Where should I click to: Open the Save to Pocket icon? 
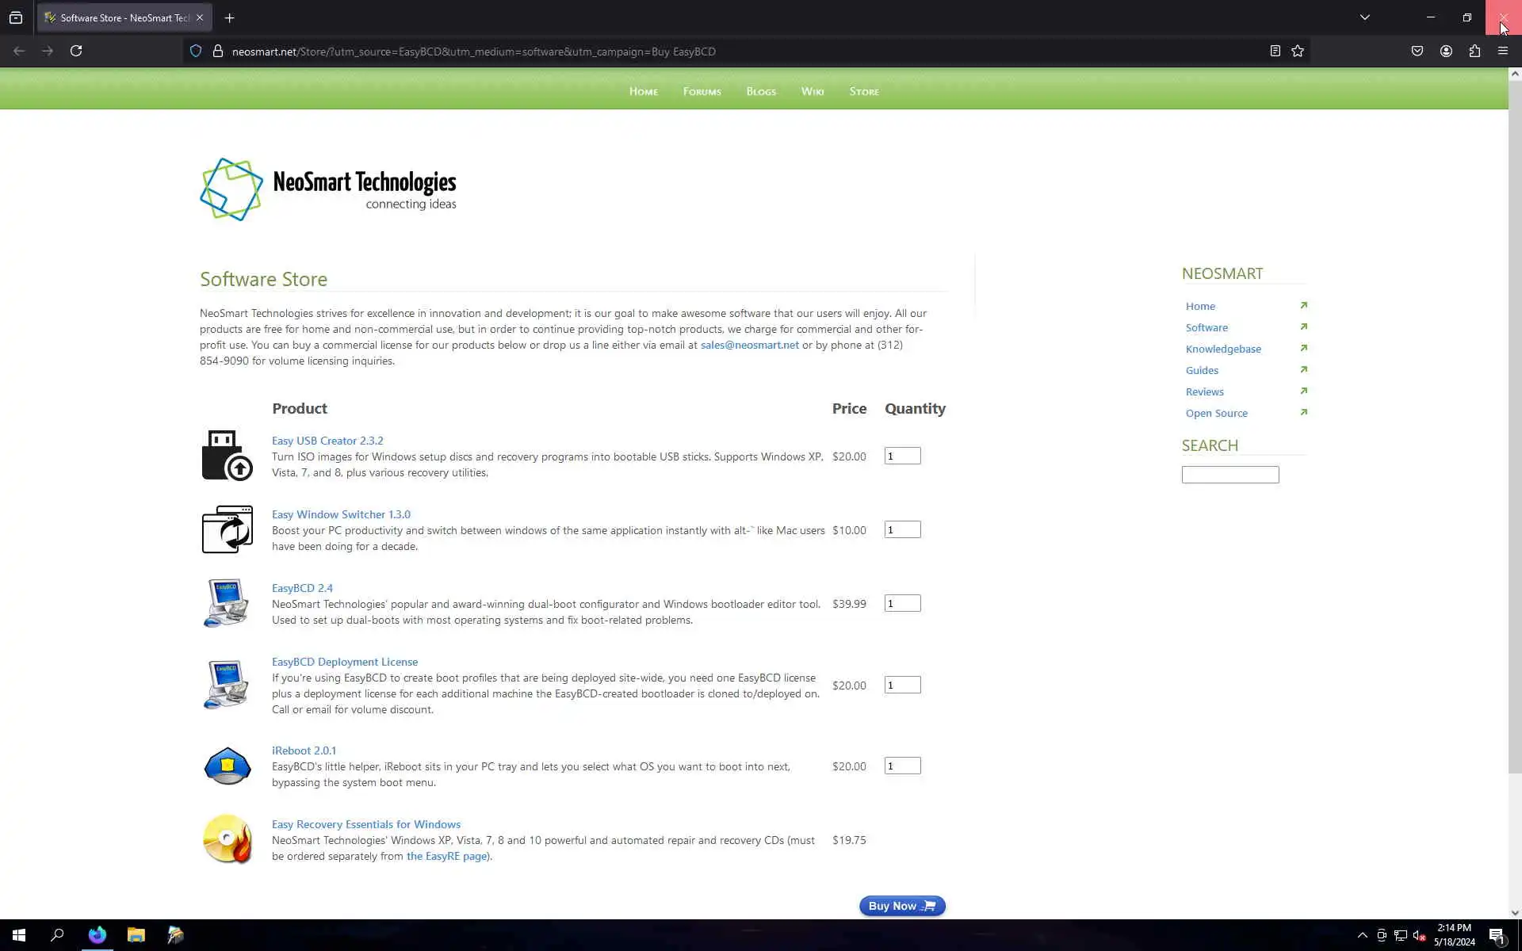click(1417, 51)
